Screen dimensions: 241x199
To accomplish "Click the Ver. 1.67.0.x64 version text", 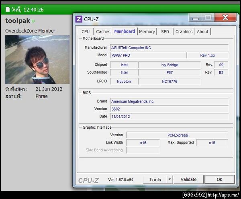I will pos(120,180).
